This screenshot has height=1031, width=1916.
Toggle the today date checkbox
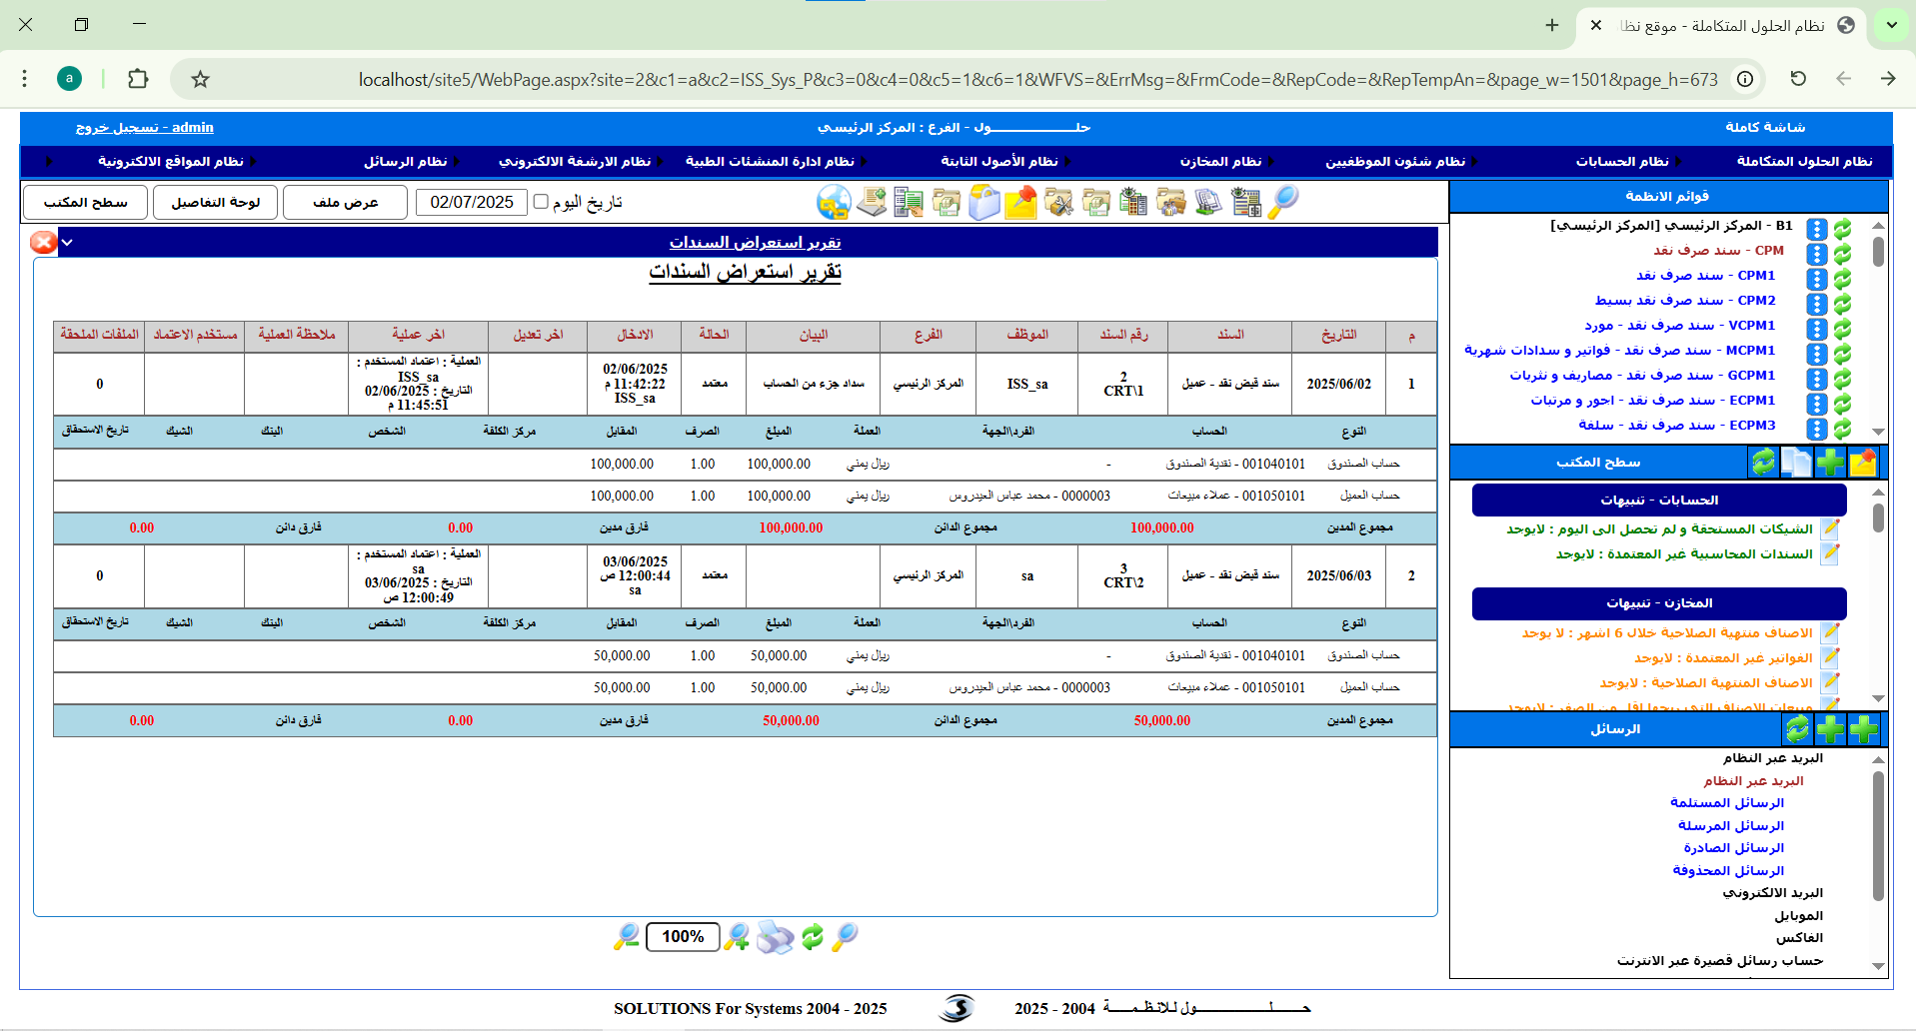541,202
